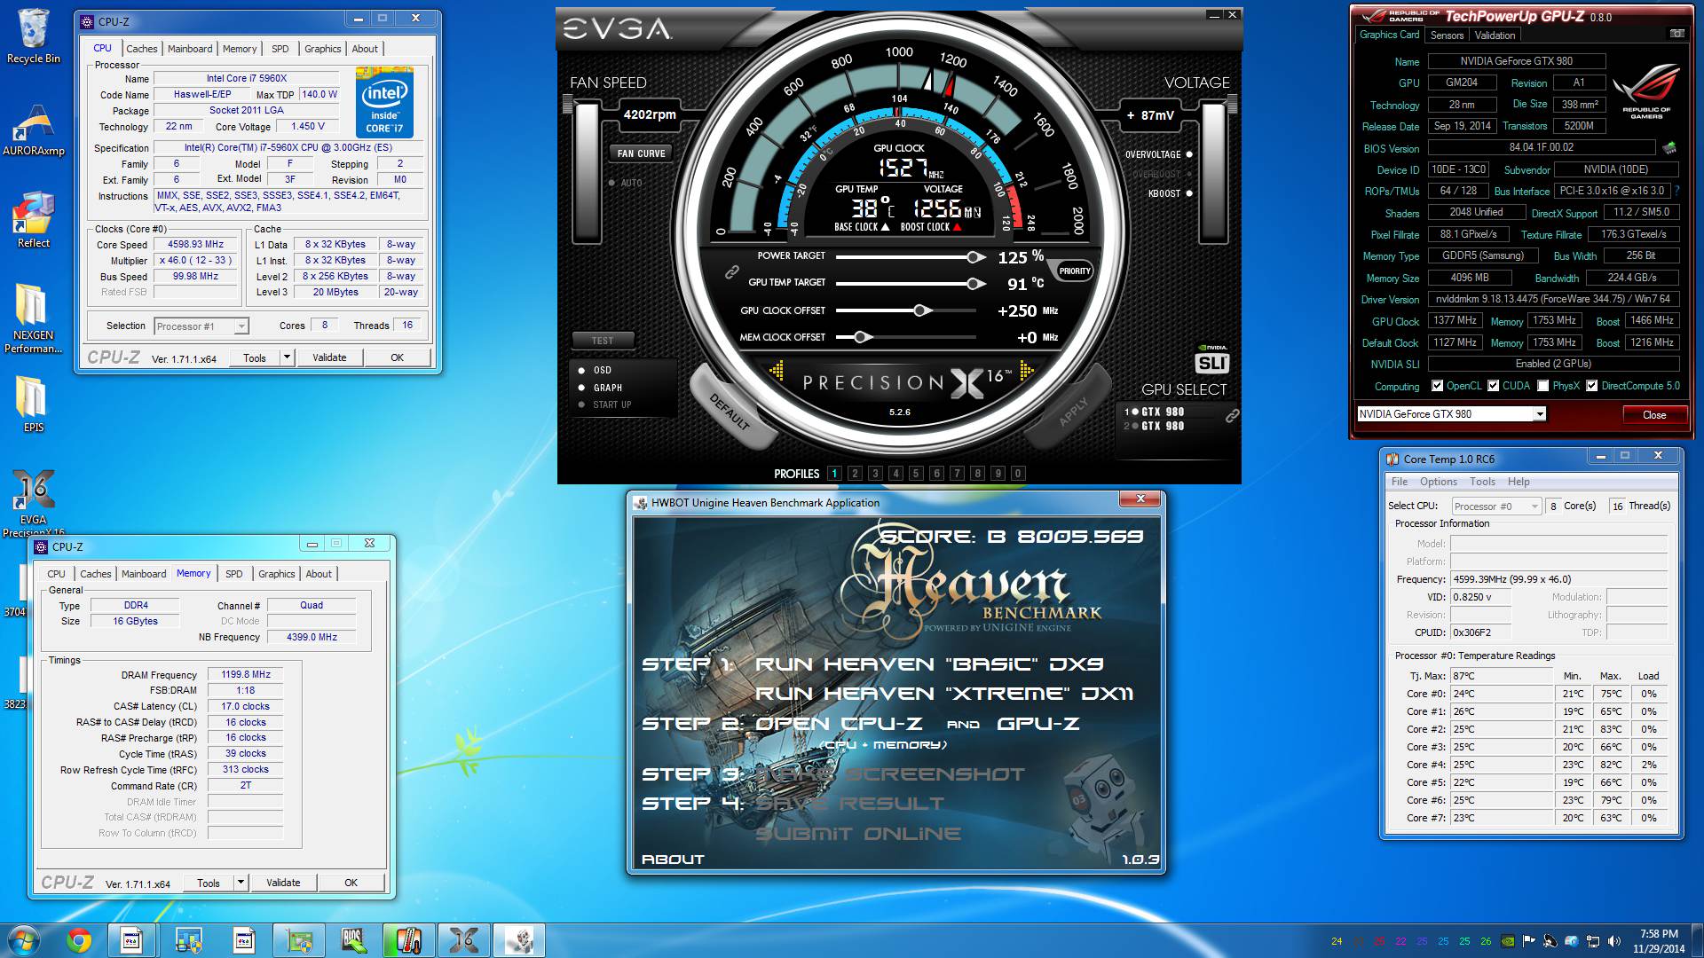Click Validate button in top CPU-Z
Image resolution: width=1704 pixels, height=958 pixels.
coord(329,357)
